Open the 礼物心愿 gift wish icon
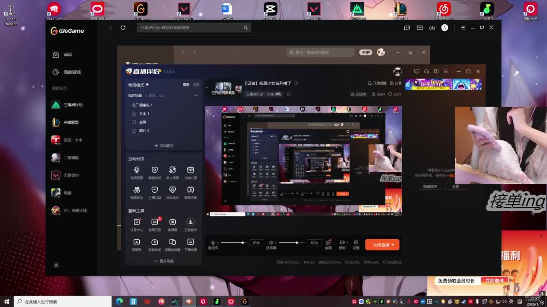The width and height of the screenshot is (547, 307). pos(191,170)
